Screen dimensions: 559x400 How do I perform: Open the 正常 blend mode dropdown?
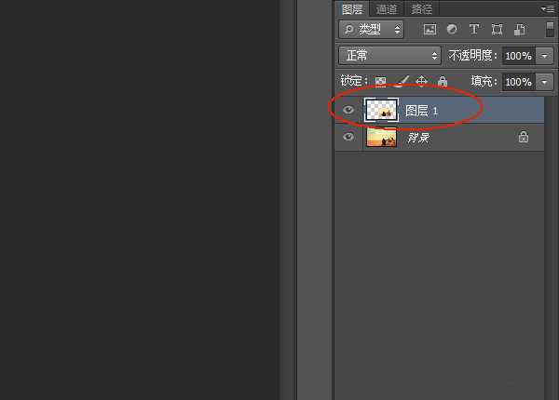tap(389, 56)
